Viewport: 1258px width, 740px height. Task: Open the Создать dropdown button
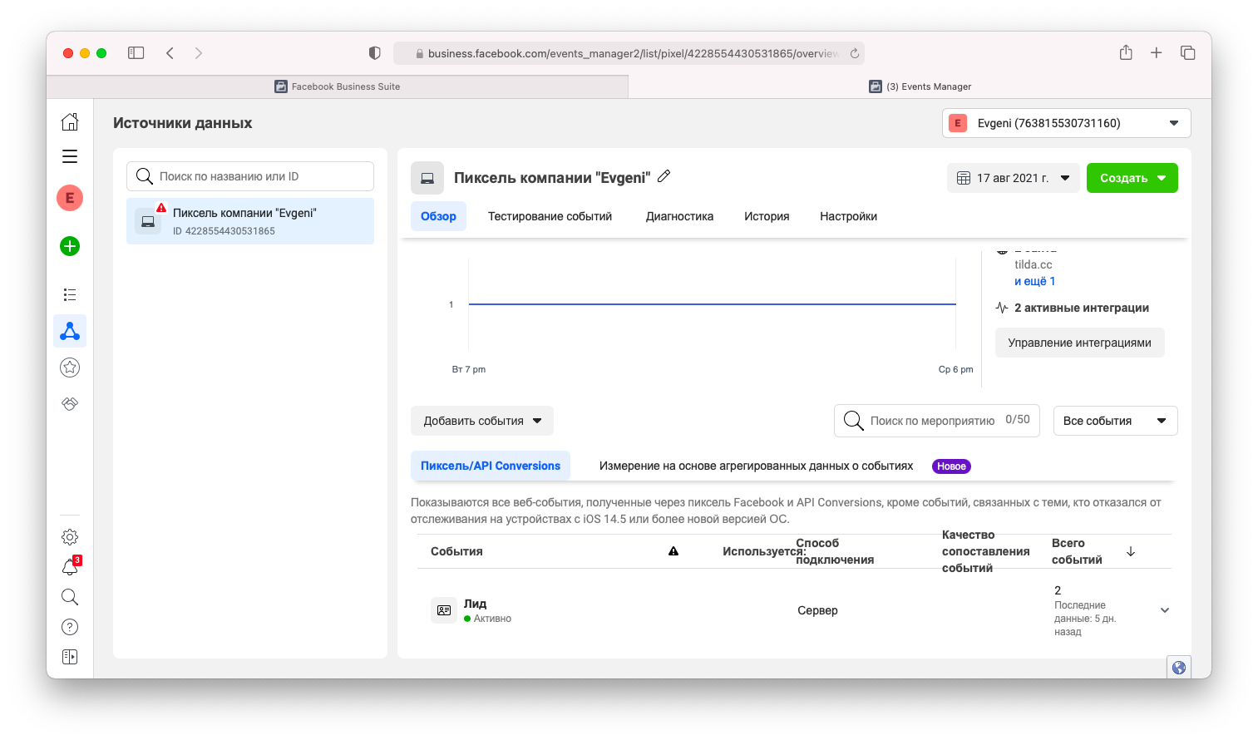pos(1132,178)
